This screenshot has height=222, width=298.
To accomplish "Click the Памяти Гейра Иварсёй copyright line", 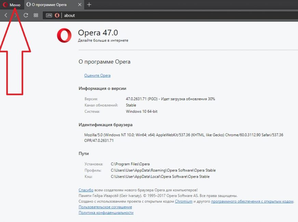I will [x=158, y=196].
